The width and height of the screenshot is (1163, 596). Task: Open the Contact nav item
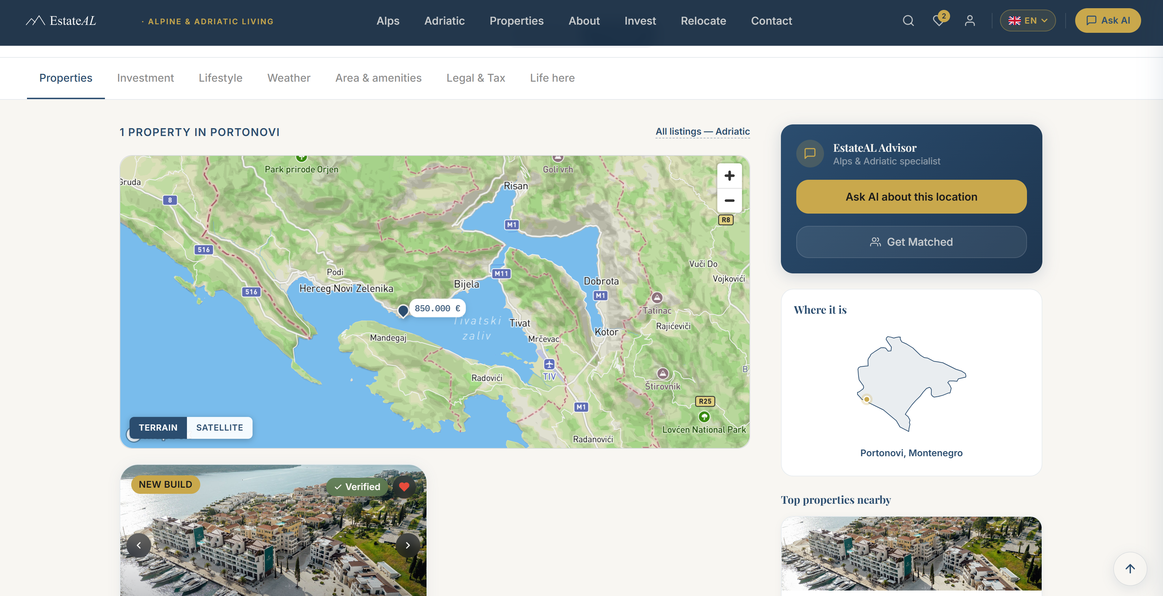[771, 21]
